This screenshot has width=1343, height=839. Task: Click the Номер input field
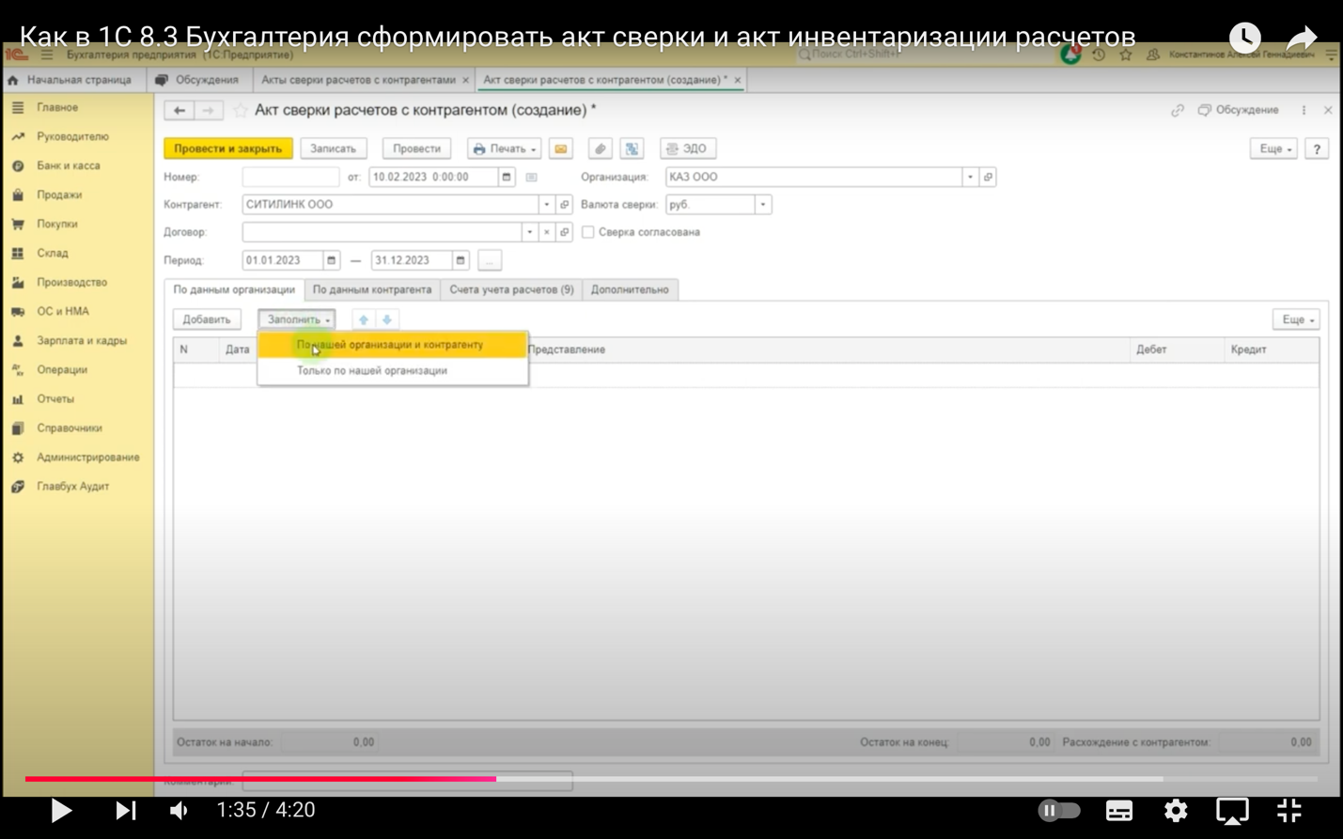(x=290, y=177)
